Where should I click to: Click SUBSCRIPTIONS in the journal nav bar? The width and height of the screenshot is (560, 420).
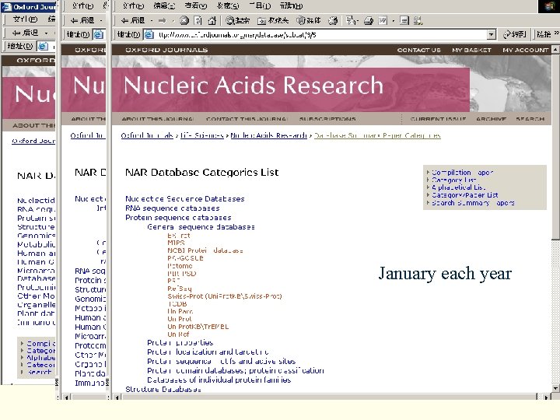[x=327, y=118]
